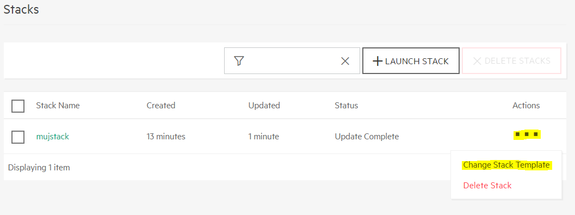The height and width of the screenshot is (215, 575).
Task: Choose Change Stack Template from the menu
Action: [x=506, y=165]
